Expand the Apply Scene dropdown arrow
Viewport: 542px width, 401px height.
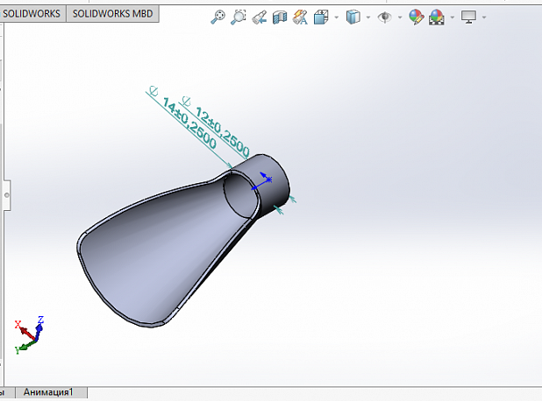(x=452, y=18)
